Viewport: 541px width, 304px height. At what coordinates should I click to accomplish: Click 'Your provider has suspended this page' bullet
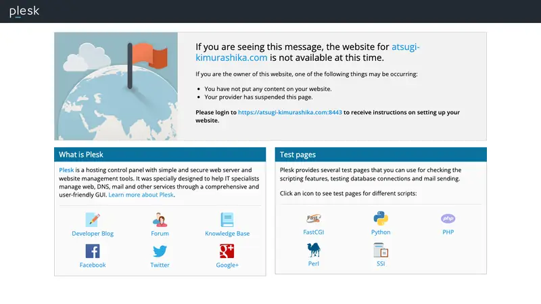(x=258, y=97)
